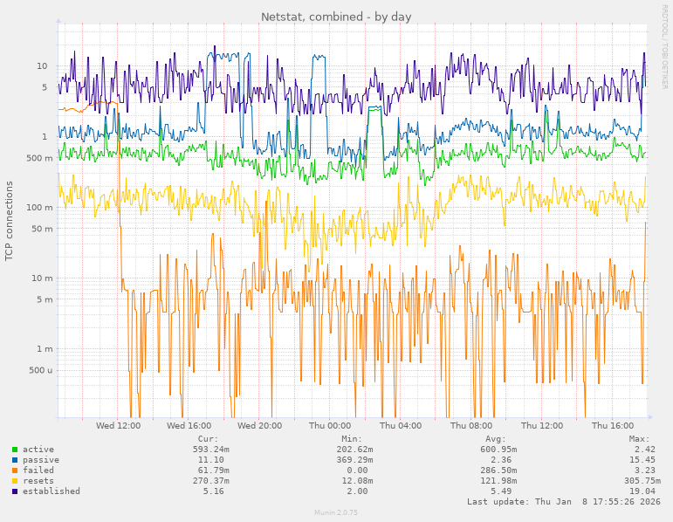Click resets average value 121.98m
Image resolution: width=673 pixels, height=522 pixels.
coord(498,481)
